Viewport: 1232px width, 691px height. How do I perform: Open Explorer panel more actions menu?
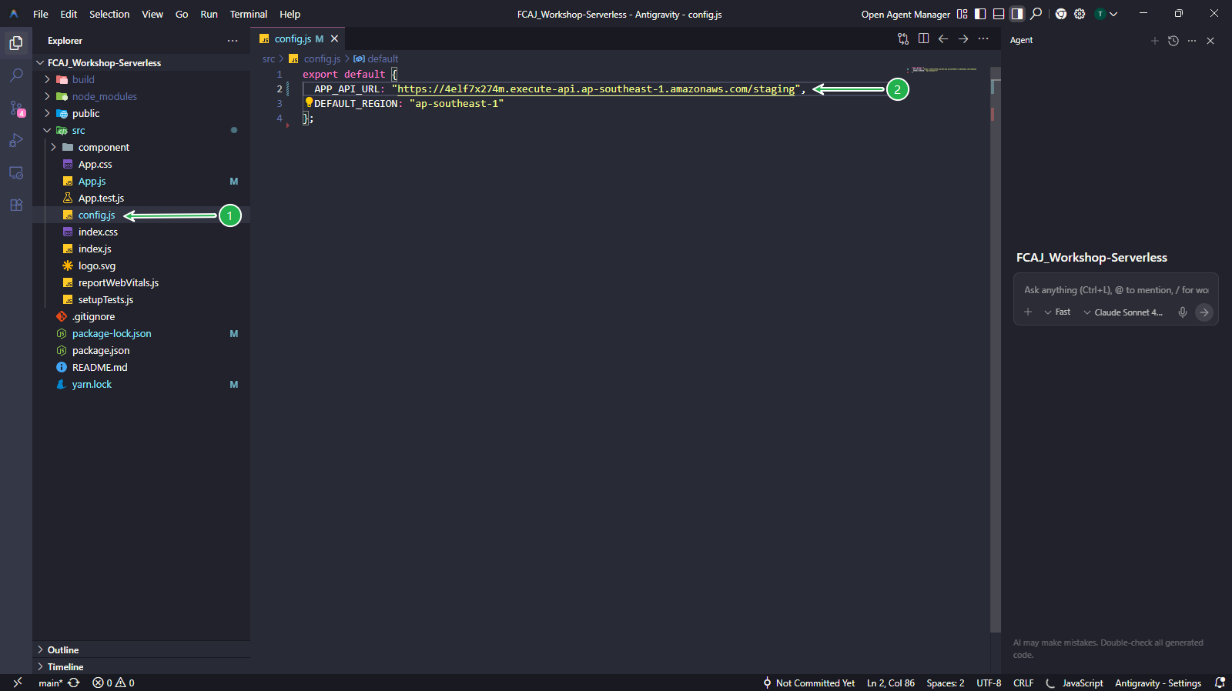tap(233, 41)
